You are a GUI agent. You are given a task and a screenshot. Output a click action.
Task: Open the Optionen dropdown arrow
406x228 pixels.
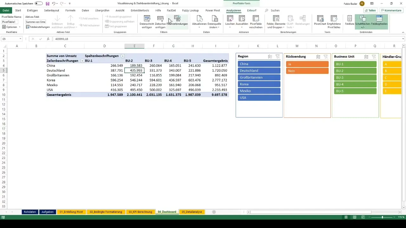(x=20, y=27)
